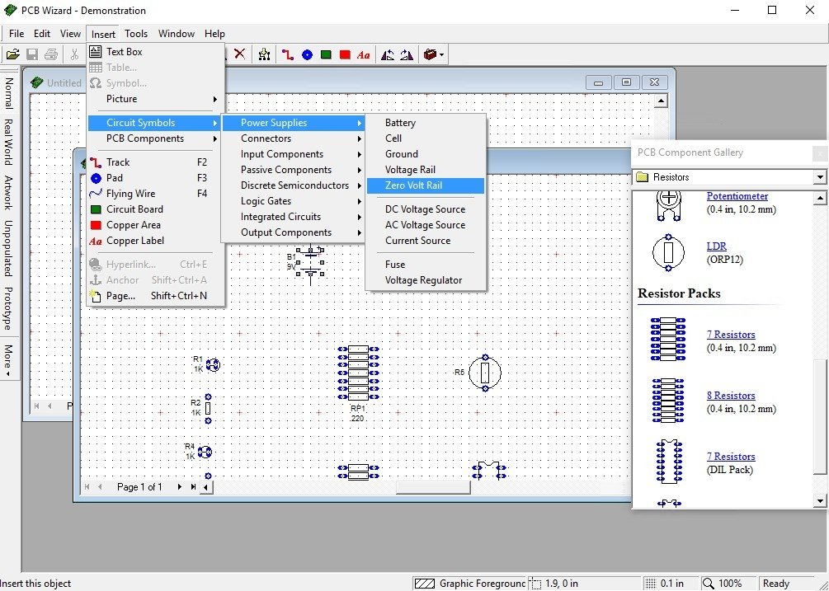The height and width of the screenshot is (591, 829).
Task: Click the Cut scissors toolbar icon
Action: click(x=74, y=54)
